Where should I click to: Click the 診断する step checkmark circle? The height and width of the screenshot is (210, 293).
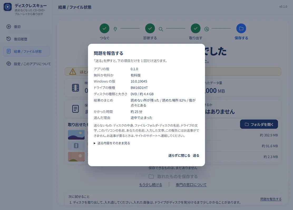point(150,28)
